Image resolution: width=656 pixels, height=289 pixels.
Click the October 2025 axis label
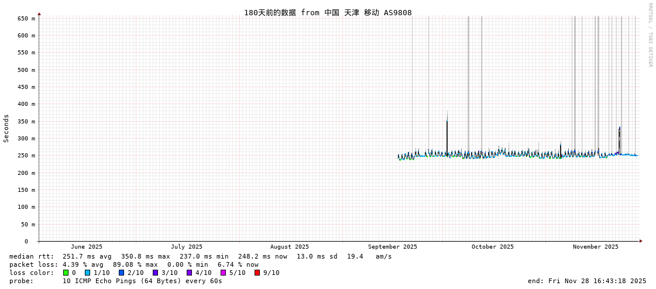[x=492, y=247]
